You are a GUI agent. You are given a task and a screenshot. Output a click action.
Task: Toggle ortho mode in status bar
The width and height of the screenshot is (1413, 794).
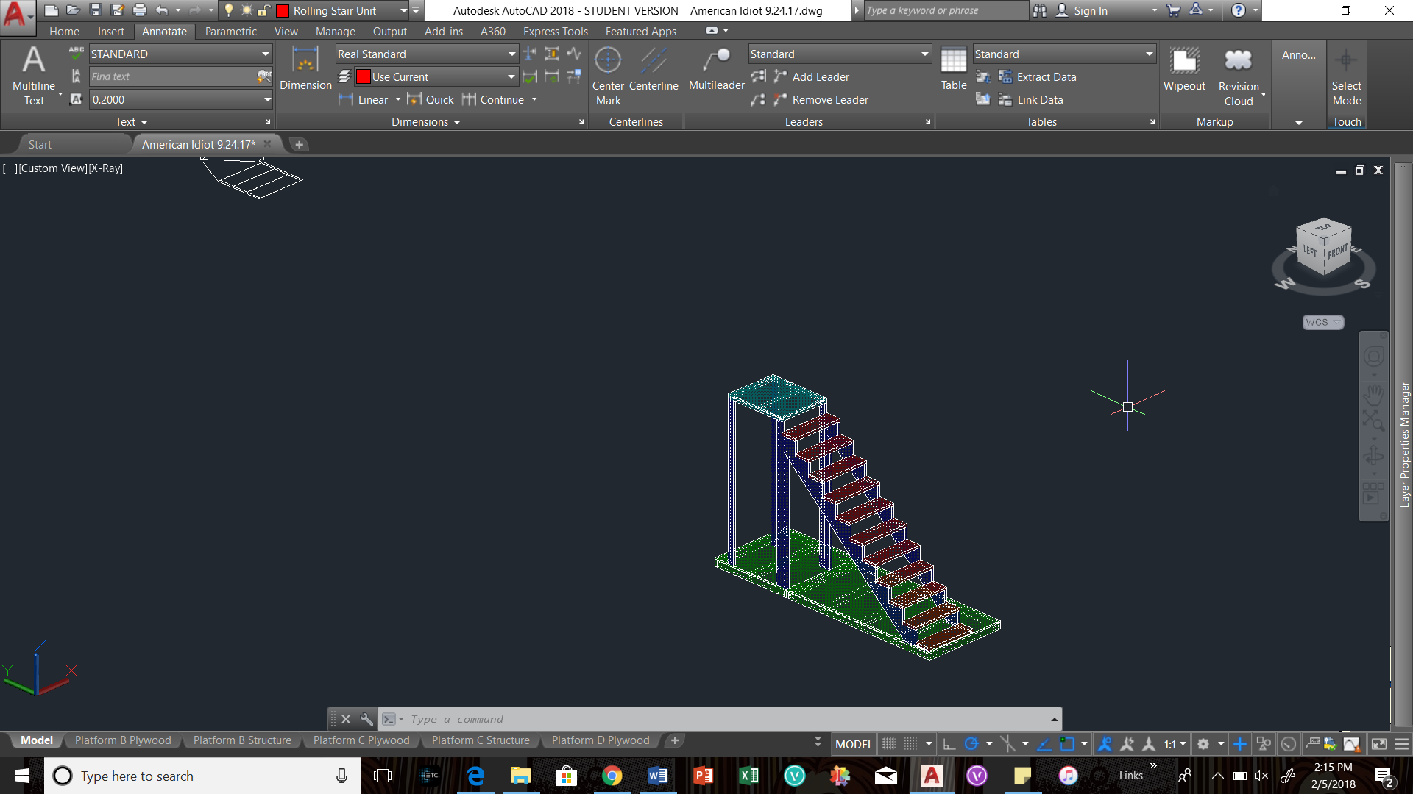click(x=949, y=744)
